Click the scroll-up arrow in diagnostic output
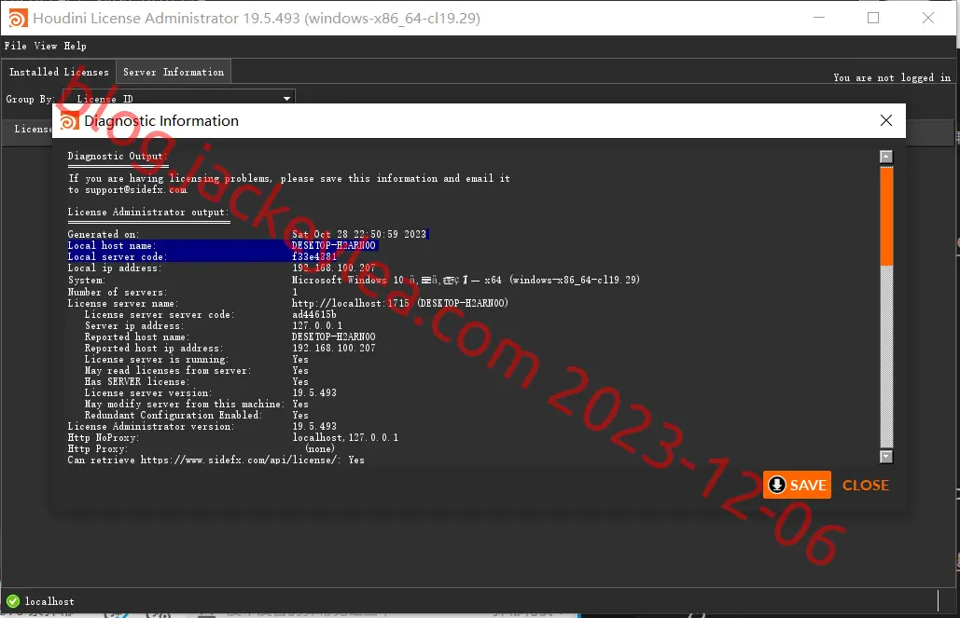The image size is (960, 618). (x=886, y=157)
